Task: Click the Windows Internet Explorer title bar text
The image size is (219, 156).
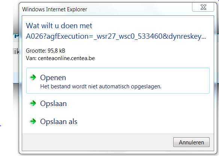Action: 55,9
